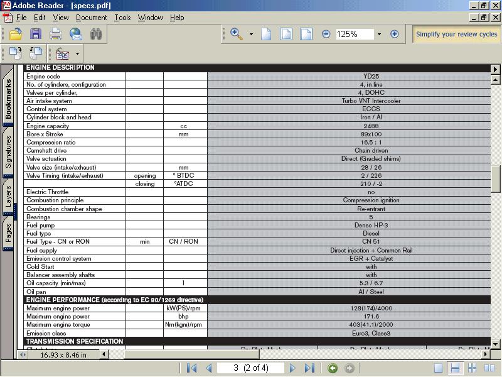Switch to Single Page layout view

tap(439, 368)
